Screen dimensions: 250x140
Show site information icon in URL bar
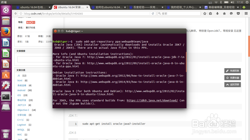pyautogui.click(x=21, y=13)
